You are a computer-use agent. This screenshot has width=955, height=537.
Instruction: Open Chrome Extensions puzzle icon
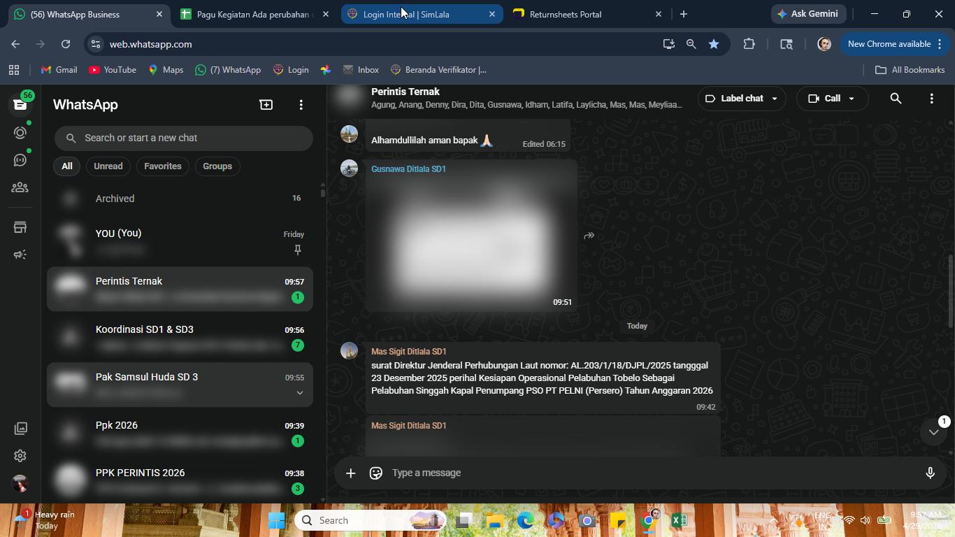pyautogui.click(x=749, y=44)
